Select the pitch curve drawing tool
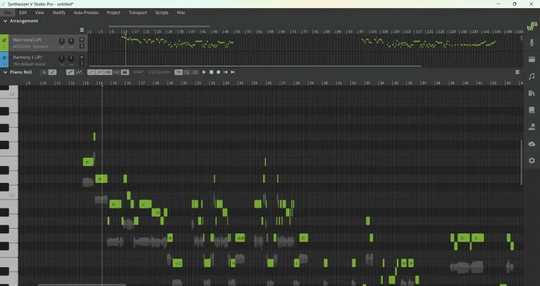This screenshot has height=286, width=540. [79, 72]
